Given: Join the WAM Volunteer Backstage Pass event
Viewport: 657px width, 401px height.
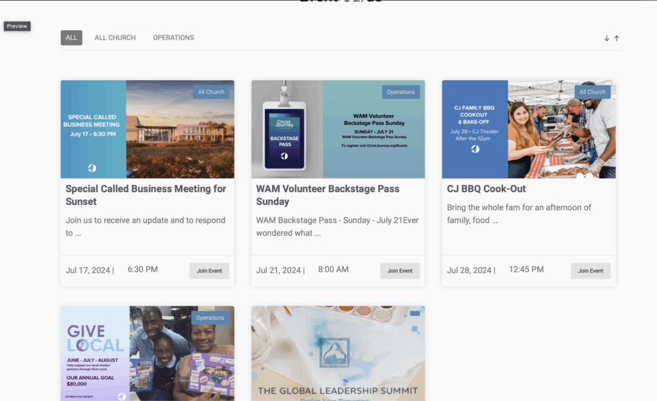Looking at the screenshot, I should pyautogui.click(x=400, y=271).
